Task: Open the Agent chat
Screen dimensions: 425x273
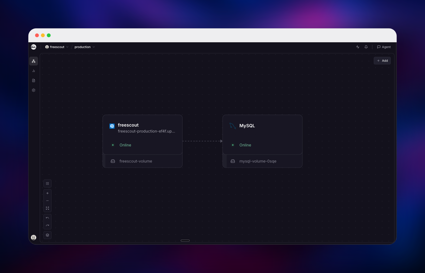Action: [x=384, y=47]
